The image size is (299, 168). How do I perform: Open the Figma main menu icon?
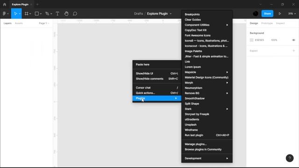4,14
